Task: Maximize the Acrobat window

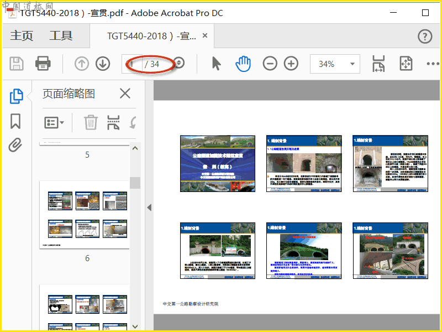Action: pyautogui.click(x=425, y=13)
